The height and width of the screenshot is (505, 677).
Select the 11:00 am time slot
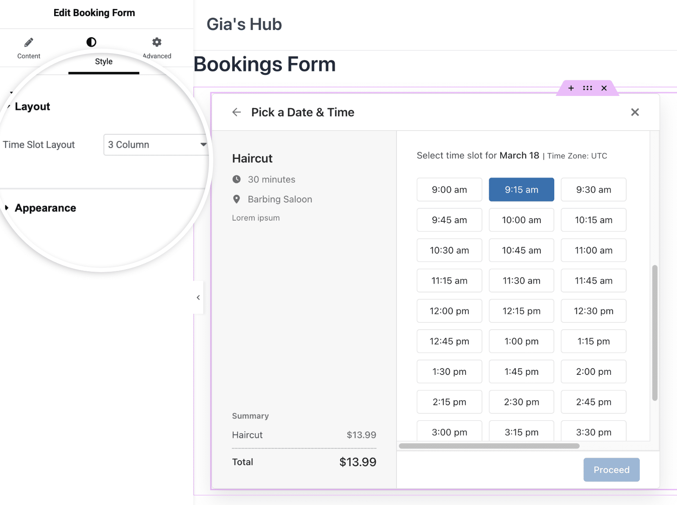[x=593, y=250]
